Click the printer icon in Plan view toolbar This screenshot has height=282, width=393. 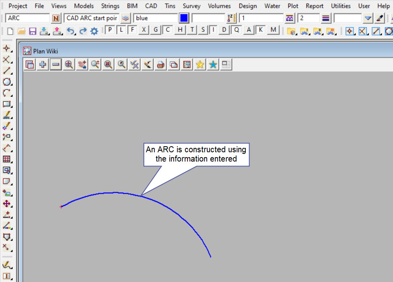click(x=160, y=64)
